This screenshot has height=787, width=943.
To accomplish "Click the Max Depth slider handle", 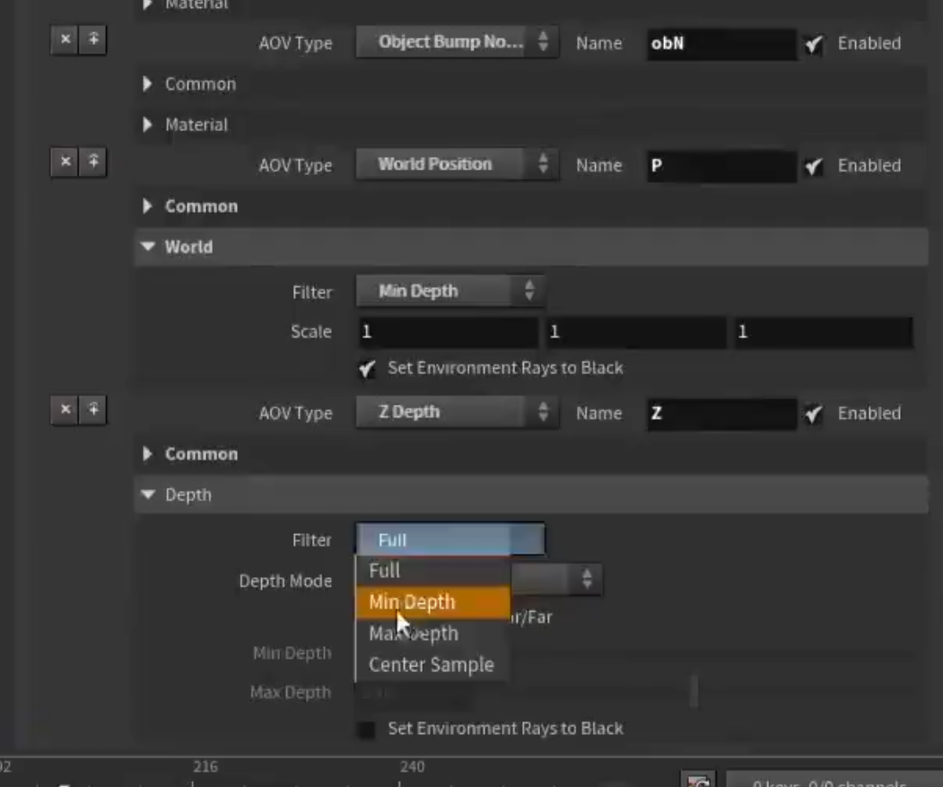I will click(694, 692).
